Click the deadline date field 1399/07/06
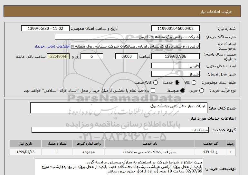 (x=176, y=56)
